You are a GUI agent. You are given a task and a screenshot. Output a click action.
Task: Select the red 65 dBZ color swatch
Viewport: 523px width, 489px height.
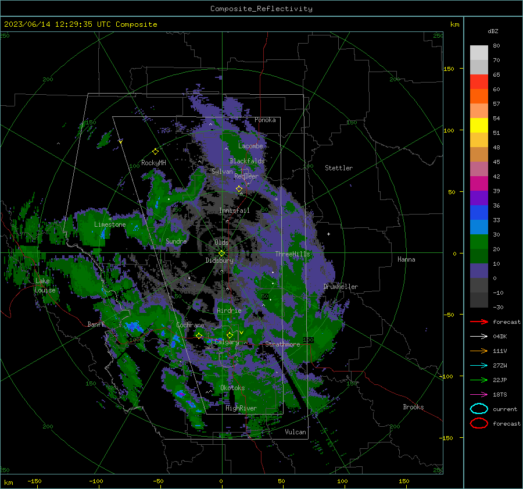click(x=479, y=81)
